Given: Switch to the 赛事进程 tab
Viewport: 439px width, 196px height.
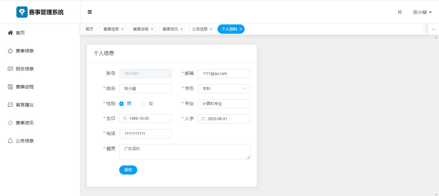Looking at the screenshot, I should [140, 29].
